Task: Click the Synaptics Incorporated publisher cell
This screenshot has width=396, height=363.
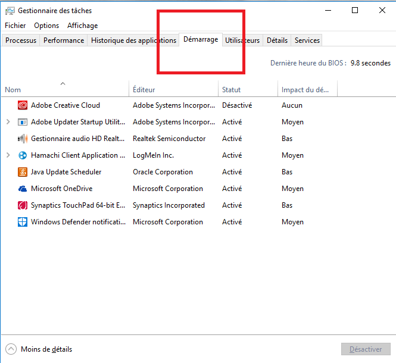Action: point(169,205)
